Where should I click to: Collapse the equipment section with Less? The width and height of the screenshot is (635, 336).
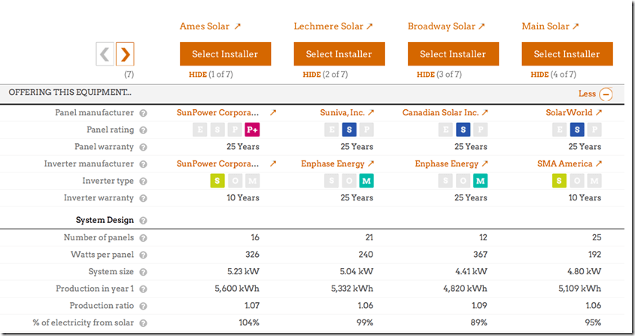pyautogui.click(x=596, y=94)
